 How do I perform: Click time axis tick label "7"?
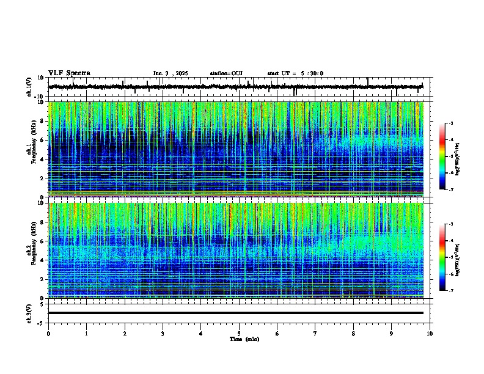(x=315, y=334)
